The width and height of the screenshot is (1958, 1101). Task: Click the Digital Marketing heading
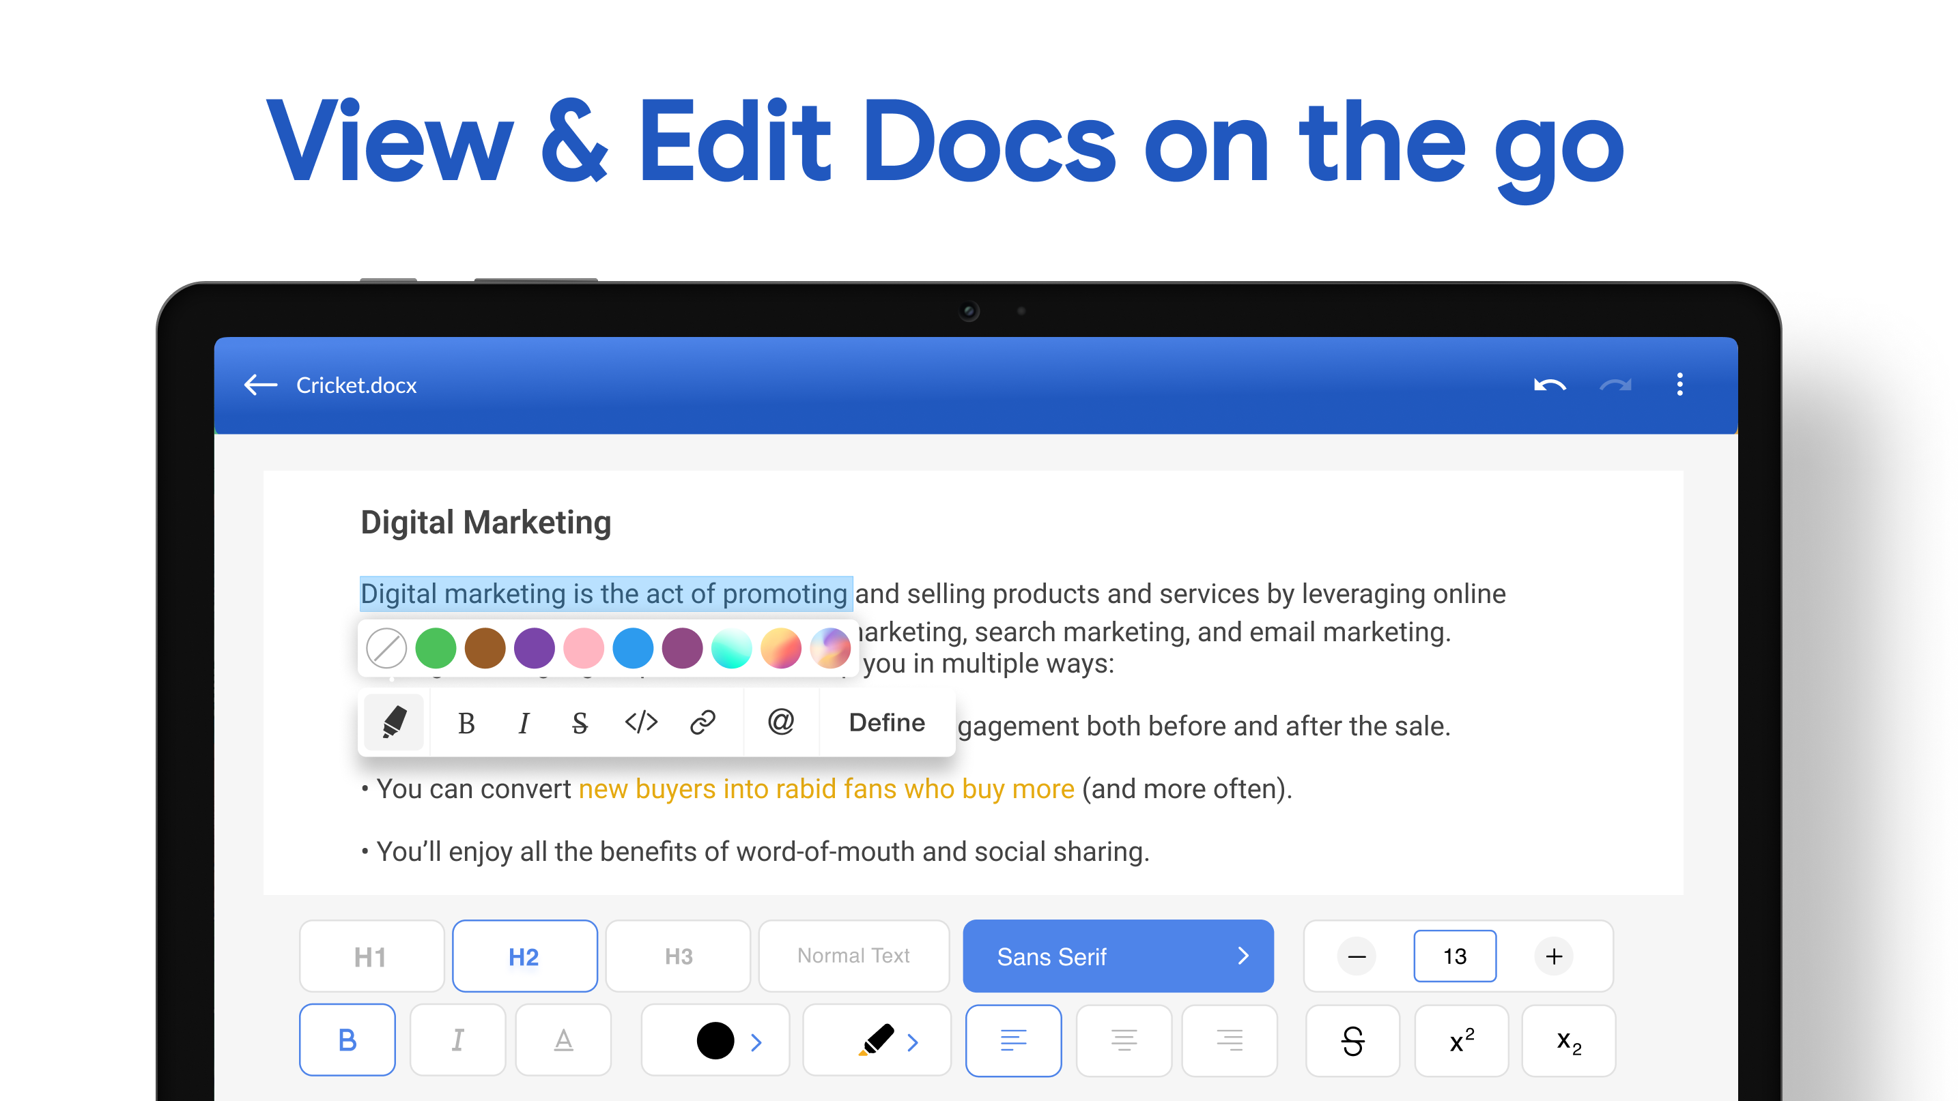pyautogui.click(x=485, y=523)
